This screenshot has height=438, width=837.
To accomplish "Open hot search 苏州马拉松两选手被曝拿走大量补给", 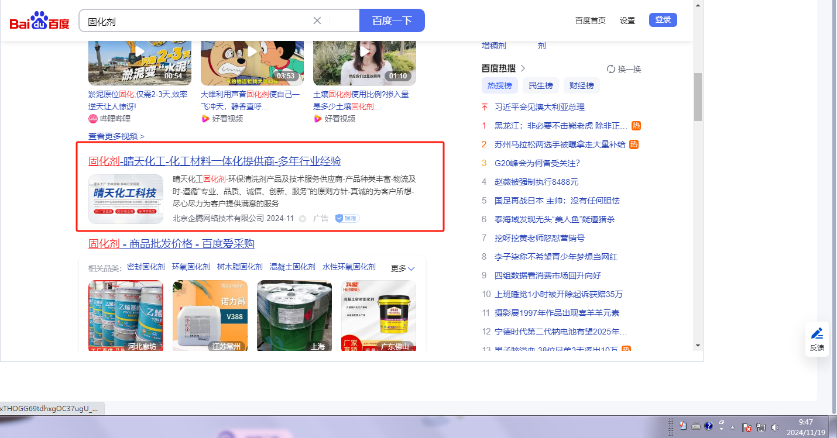I will [x=560, y=144].
